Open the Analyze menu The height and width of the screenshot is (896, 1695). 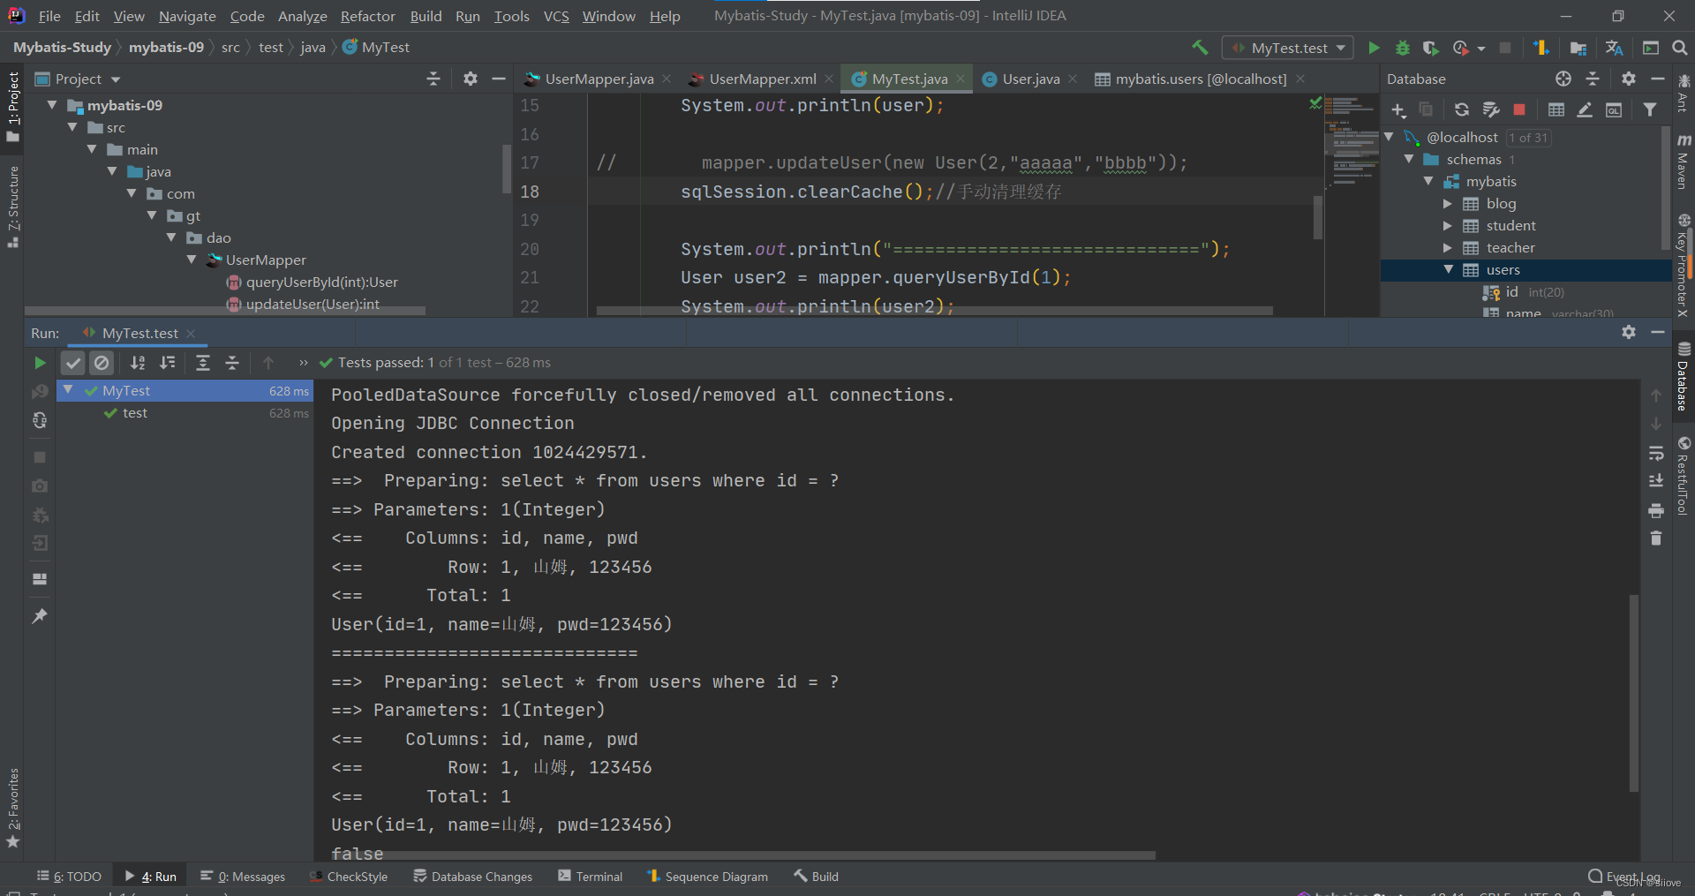tap(303, 16)
